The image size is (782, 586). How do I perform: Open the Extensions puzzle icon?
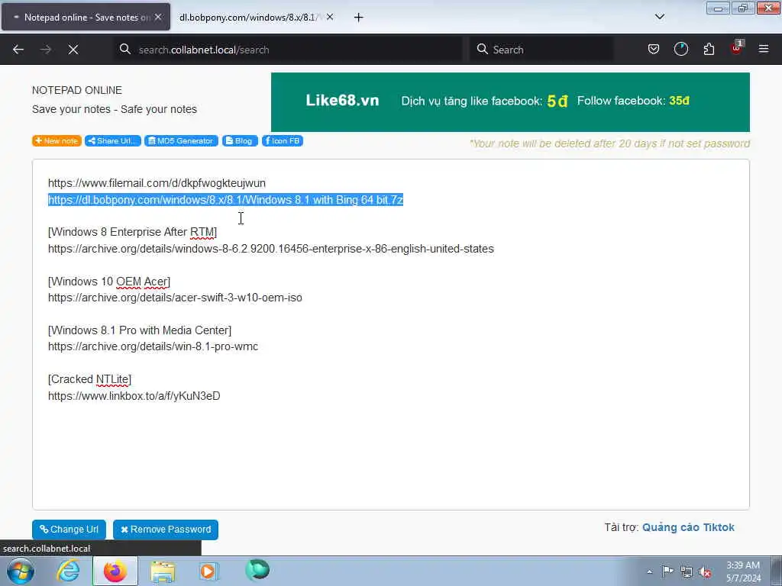point(709,49)
